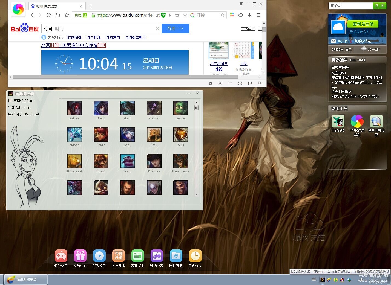Open the 最近玩过 clock icon
Image resolution: width=391 pixels, height=285 pixels.
(x=195, y=256)
